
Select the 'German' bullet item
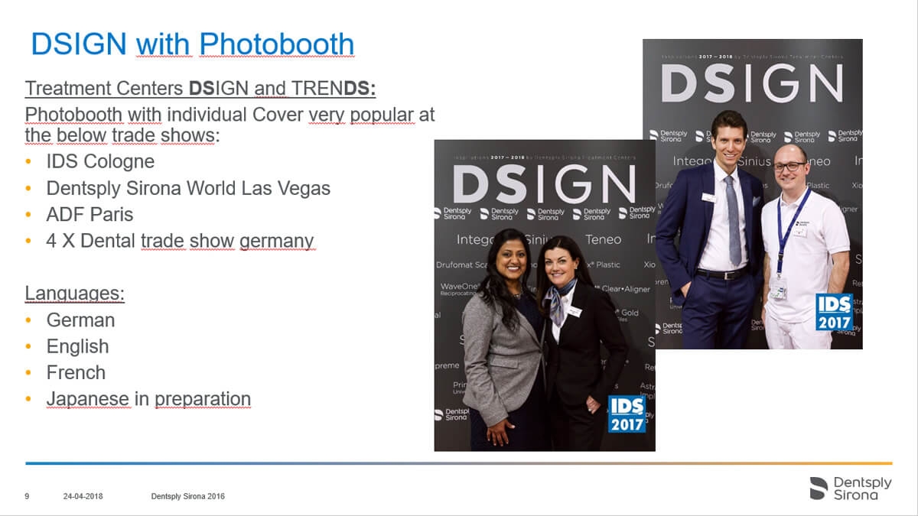80,320
